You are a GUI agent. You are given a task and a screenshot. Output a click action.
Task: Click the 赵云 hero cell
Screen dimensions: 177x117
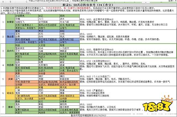49,101
